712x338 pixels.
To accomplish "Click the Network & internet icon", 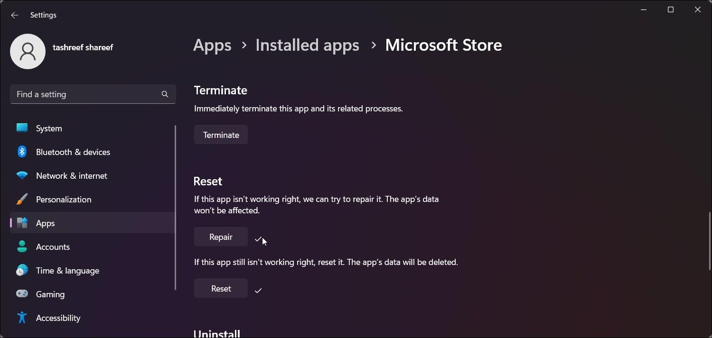I will pyautogui.click(x=22, y=175).
